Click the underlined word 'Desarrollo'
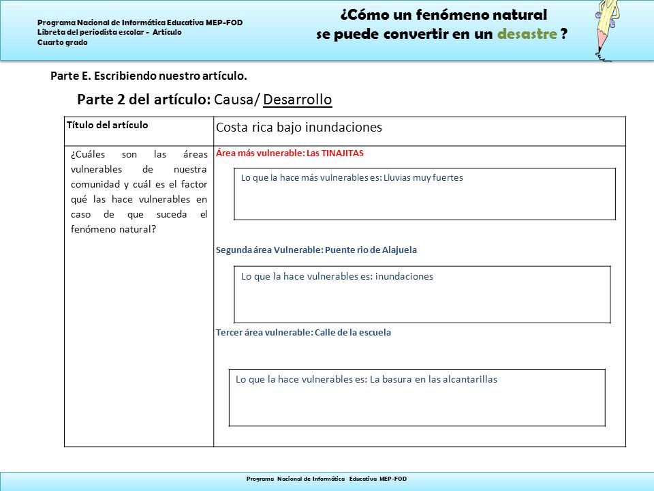 298,100
